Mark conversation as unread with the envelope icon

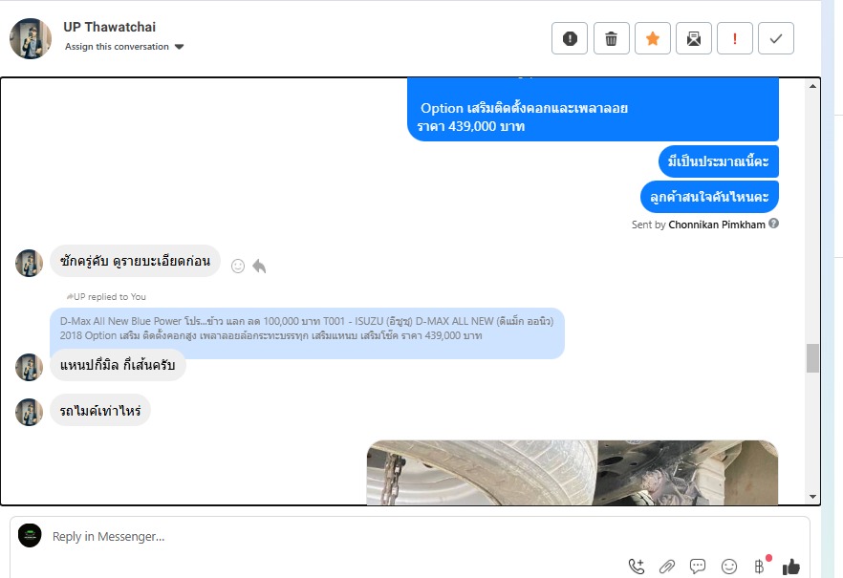click(x=694, y=38)
